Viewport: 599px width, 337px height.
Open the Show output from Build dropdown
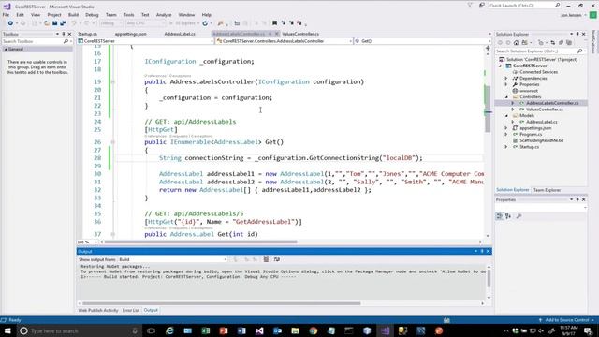coord(172,259)
